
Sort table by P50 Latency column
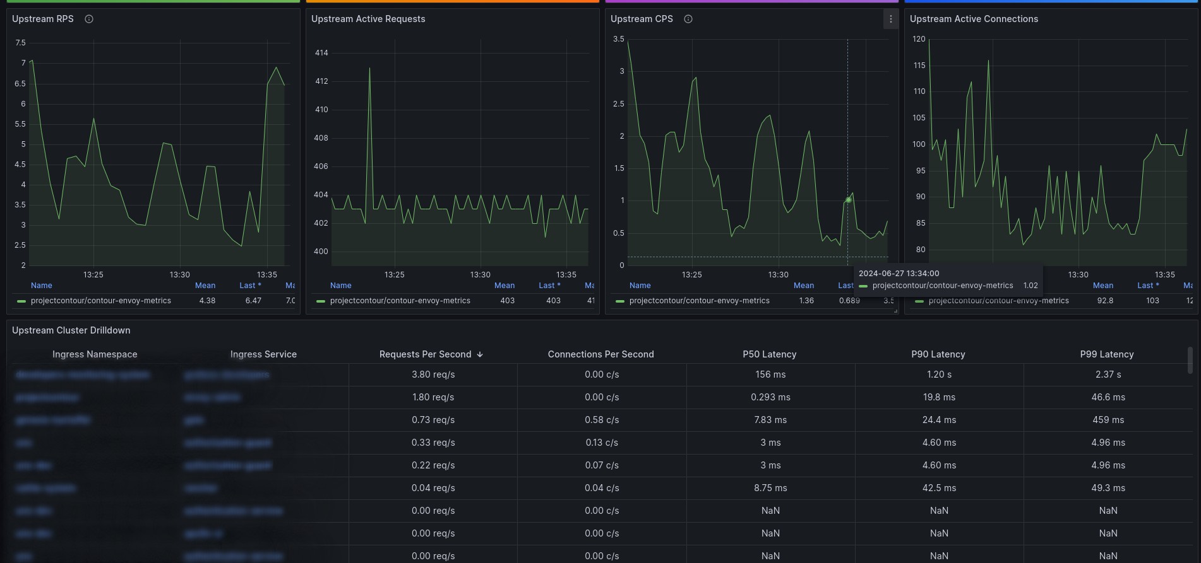coord(770,354)
